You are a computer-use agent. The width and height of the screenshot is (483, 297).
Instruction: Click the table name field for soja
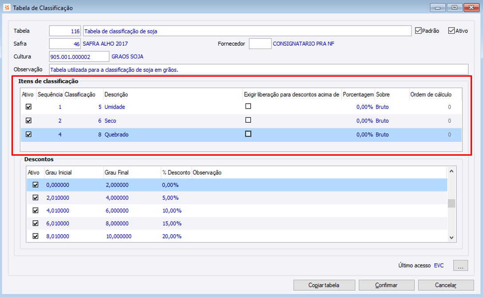coord(247,31)
